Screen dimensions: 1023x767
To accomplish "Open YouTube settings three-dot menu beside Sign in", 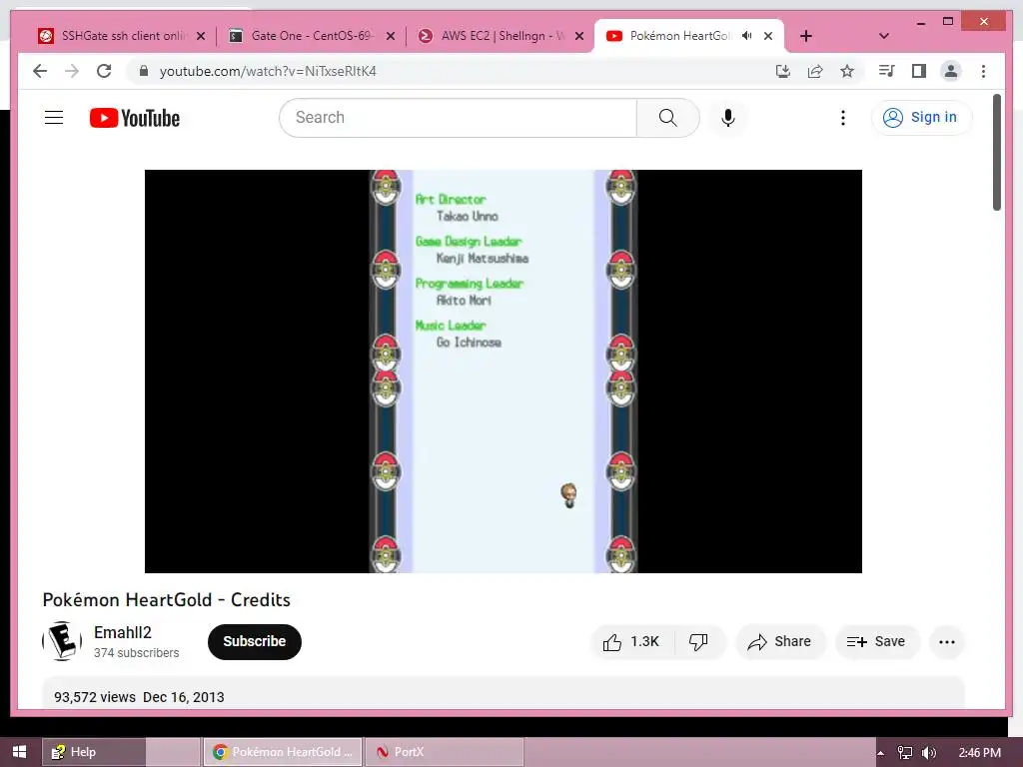I will 843,118.
